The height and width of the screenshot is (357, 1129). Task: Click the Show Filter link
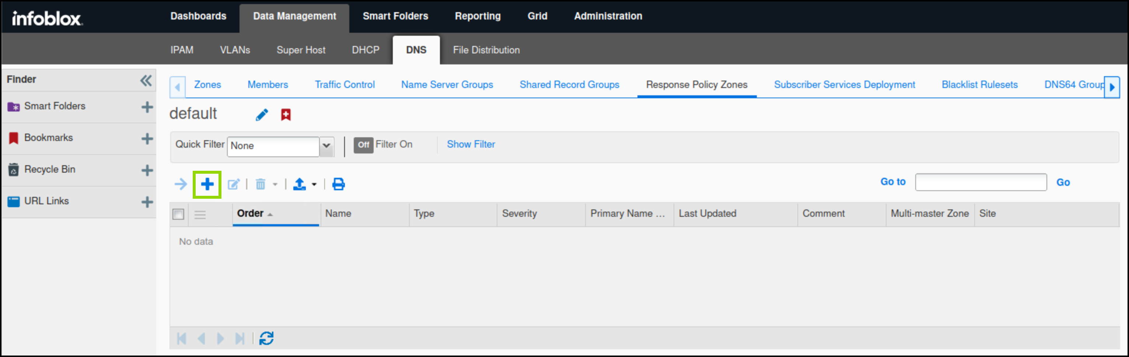point(471,144)
